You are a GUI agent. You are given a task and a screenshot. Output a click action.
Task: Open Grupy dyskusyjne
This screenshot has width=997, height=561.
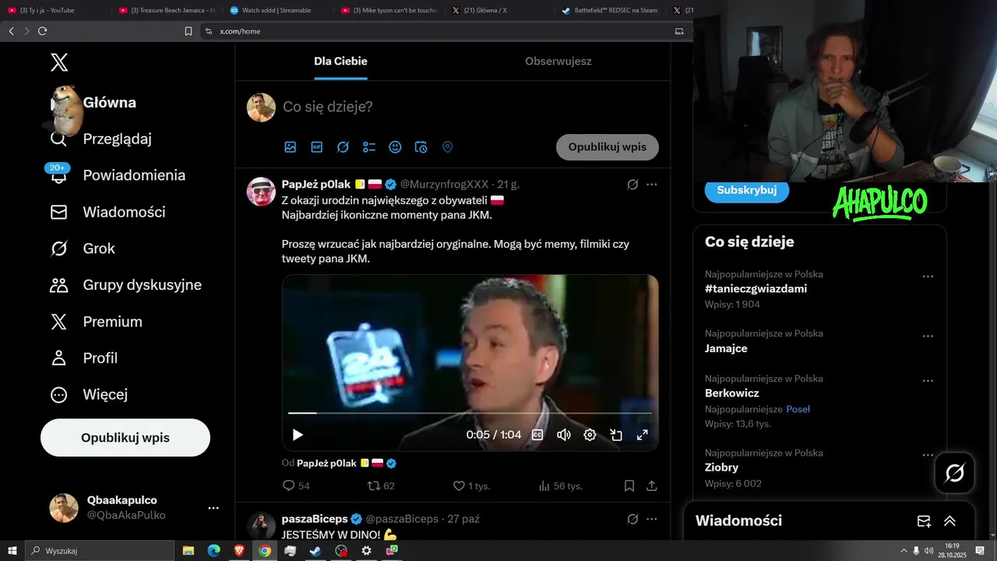point(125,285)
